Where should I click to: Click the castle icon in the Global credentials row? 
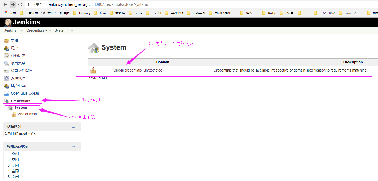[x=93, y=70]
